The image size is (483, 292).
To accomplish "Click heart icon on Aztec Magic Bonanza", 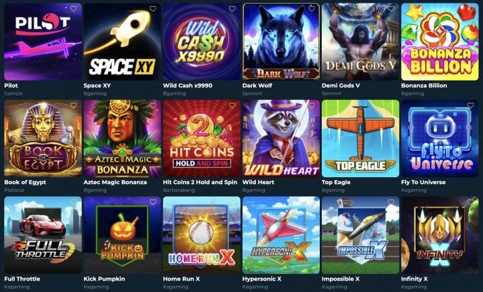I will click(152, 105).
